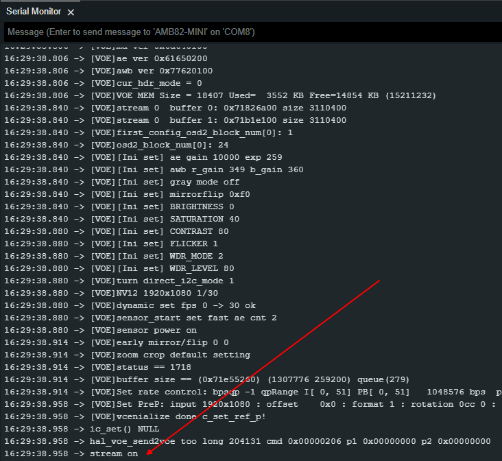Click the 'stream on' log line
The image size is (502, 461).
[113, 453]
